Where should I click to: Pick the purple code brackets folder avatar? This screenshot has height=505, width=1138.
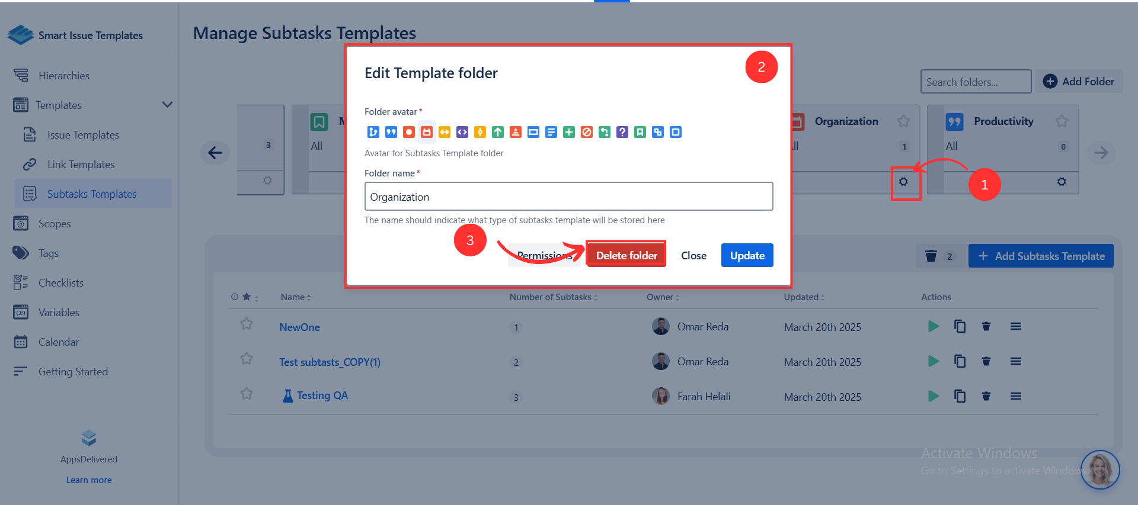(x=462, y=132)
